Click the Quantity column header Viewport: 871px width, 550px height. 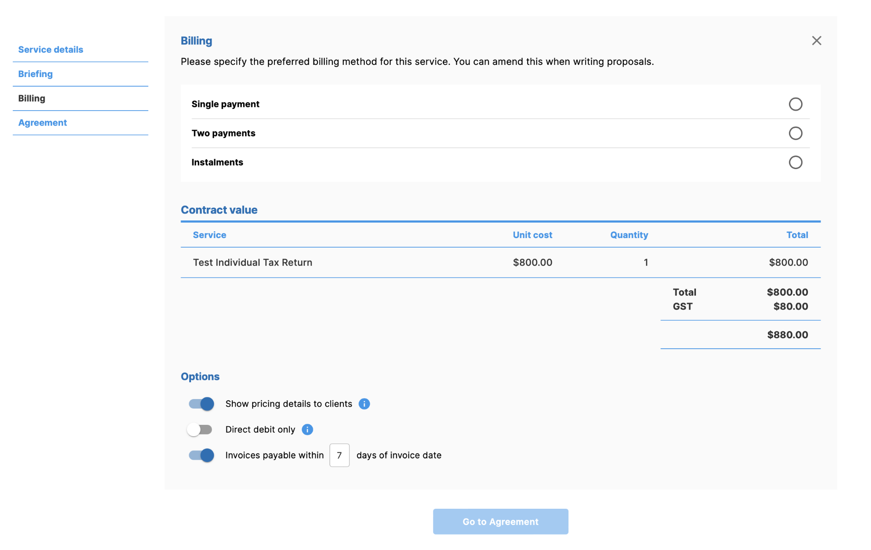[x=629, y=235]
